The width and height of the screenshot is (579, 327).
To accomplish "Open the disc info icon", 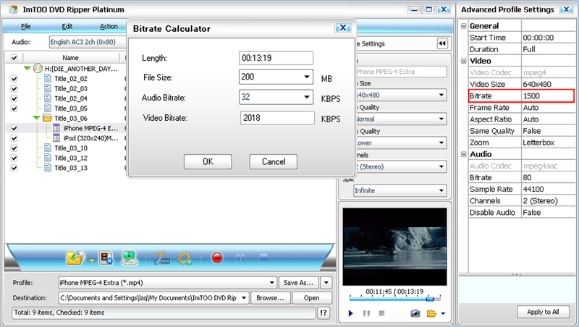I will pyautogui.click(x=130, y=258).
